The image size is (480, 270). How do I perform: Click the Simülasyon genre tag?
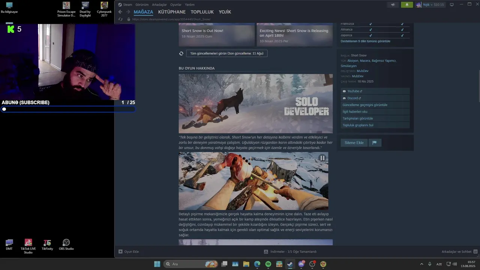point(348,66)
